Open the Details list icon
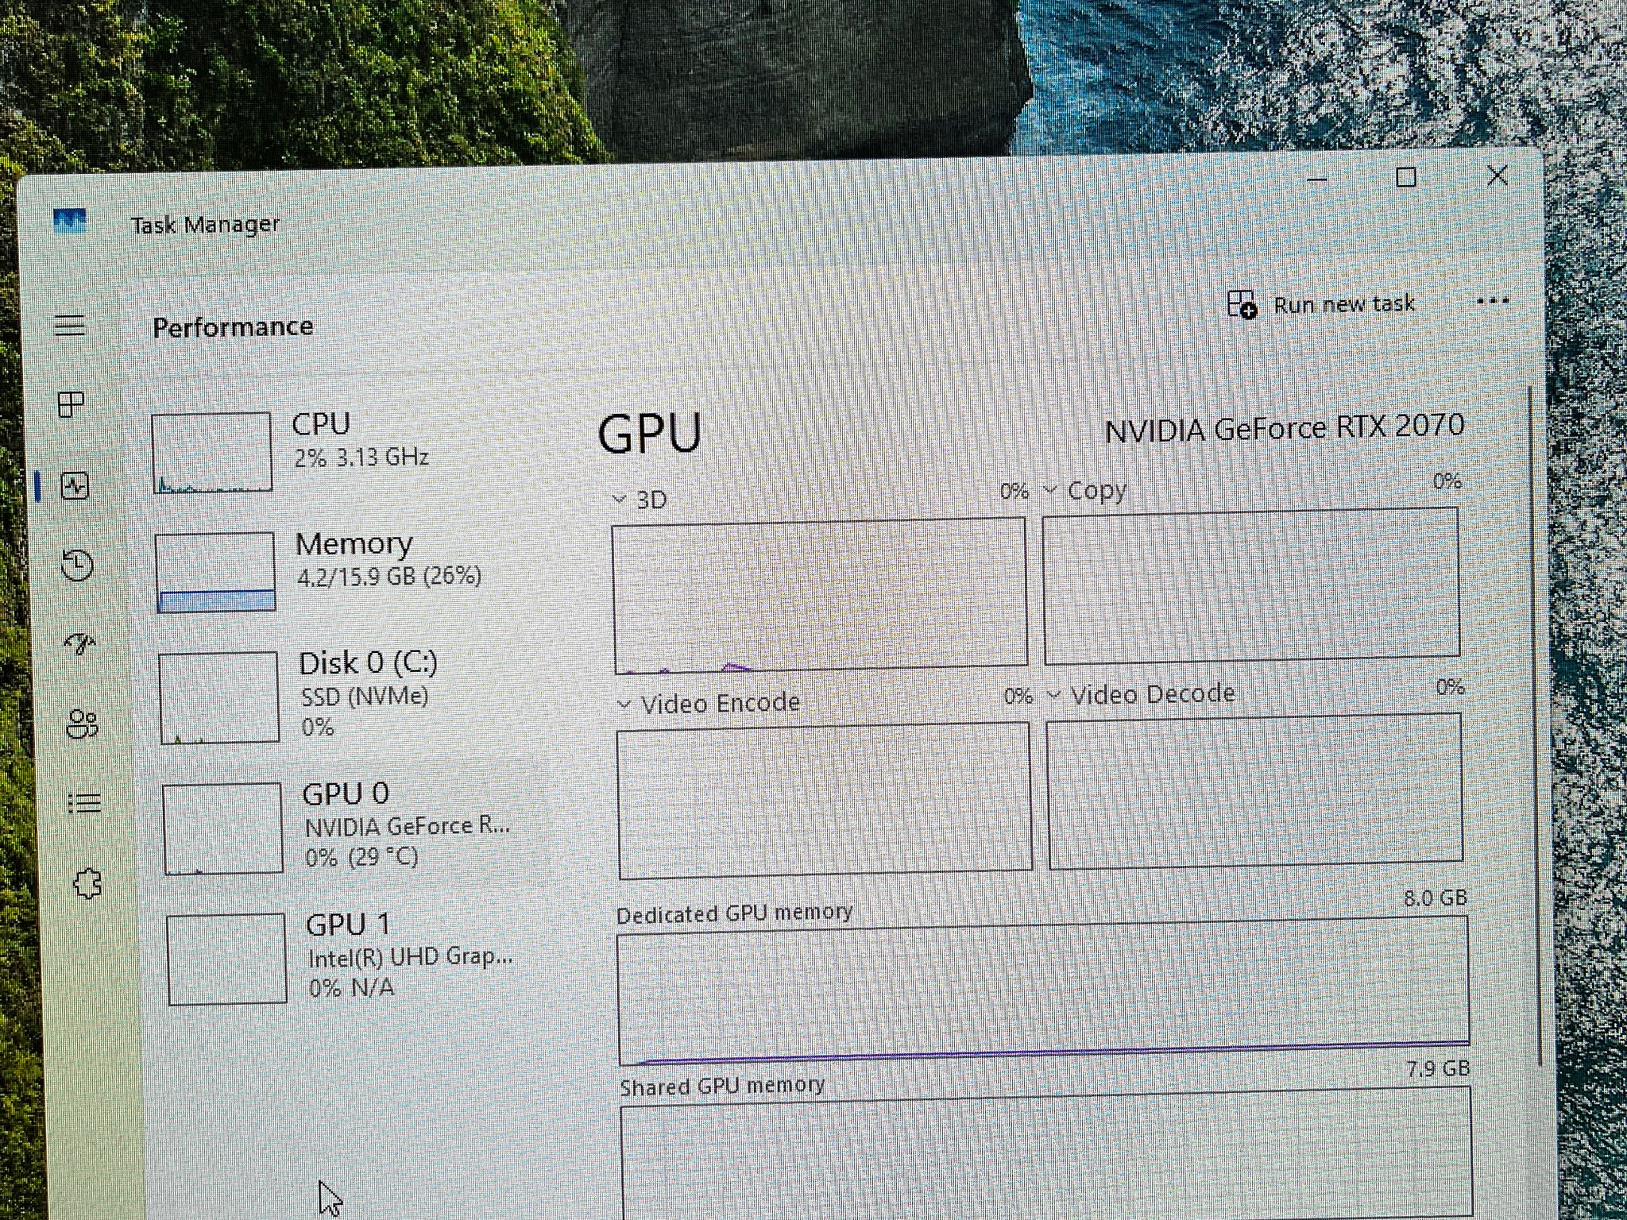 coord(84,803)
